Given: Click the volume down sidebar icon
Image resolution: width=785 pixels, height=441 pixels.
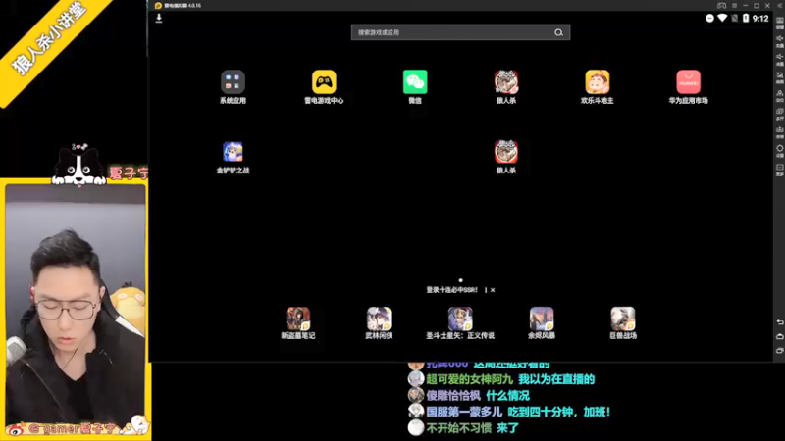Looking at the screenshot, I should coord(779,59).
